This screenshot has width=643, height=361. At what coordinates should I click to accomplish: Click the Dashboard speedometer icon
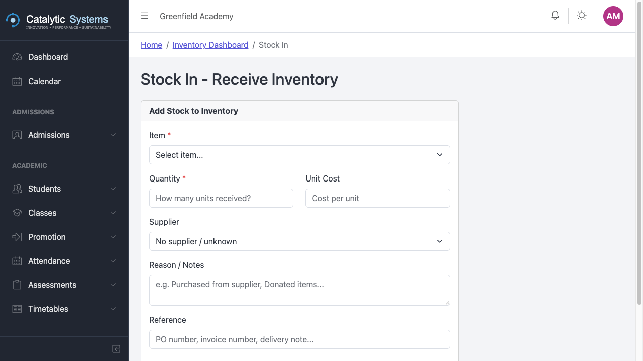[17, 57]
